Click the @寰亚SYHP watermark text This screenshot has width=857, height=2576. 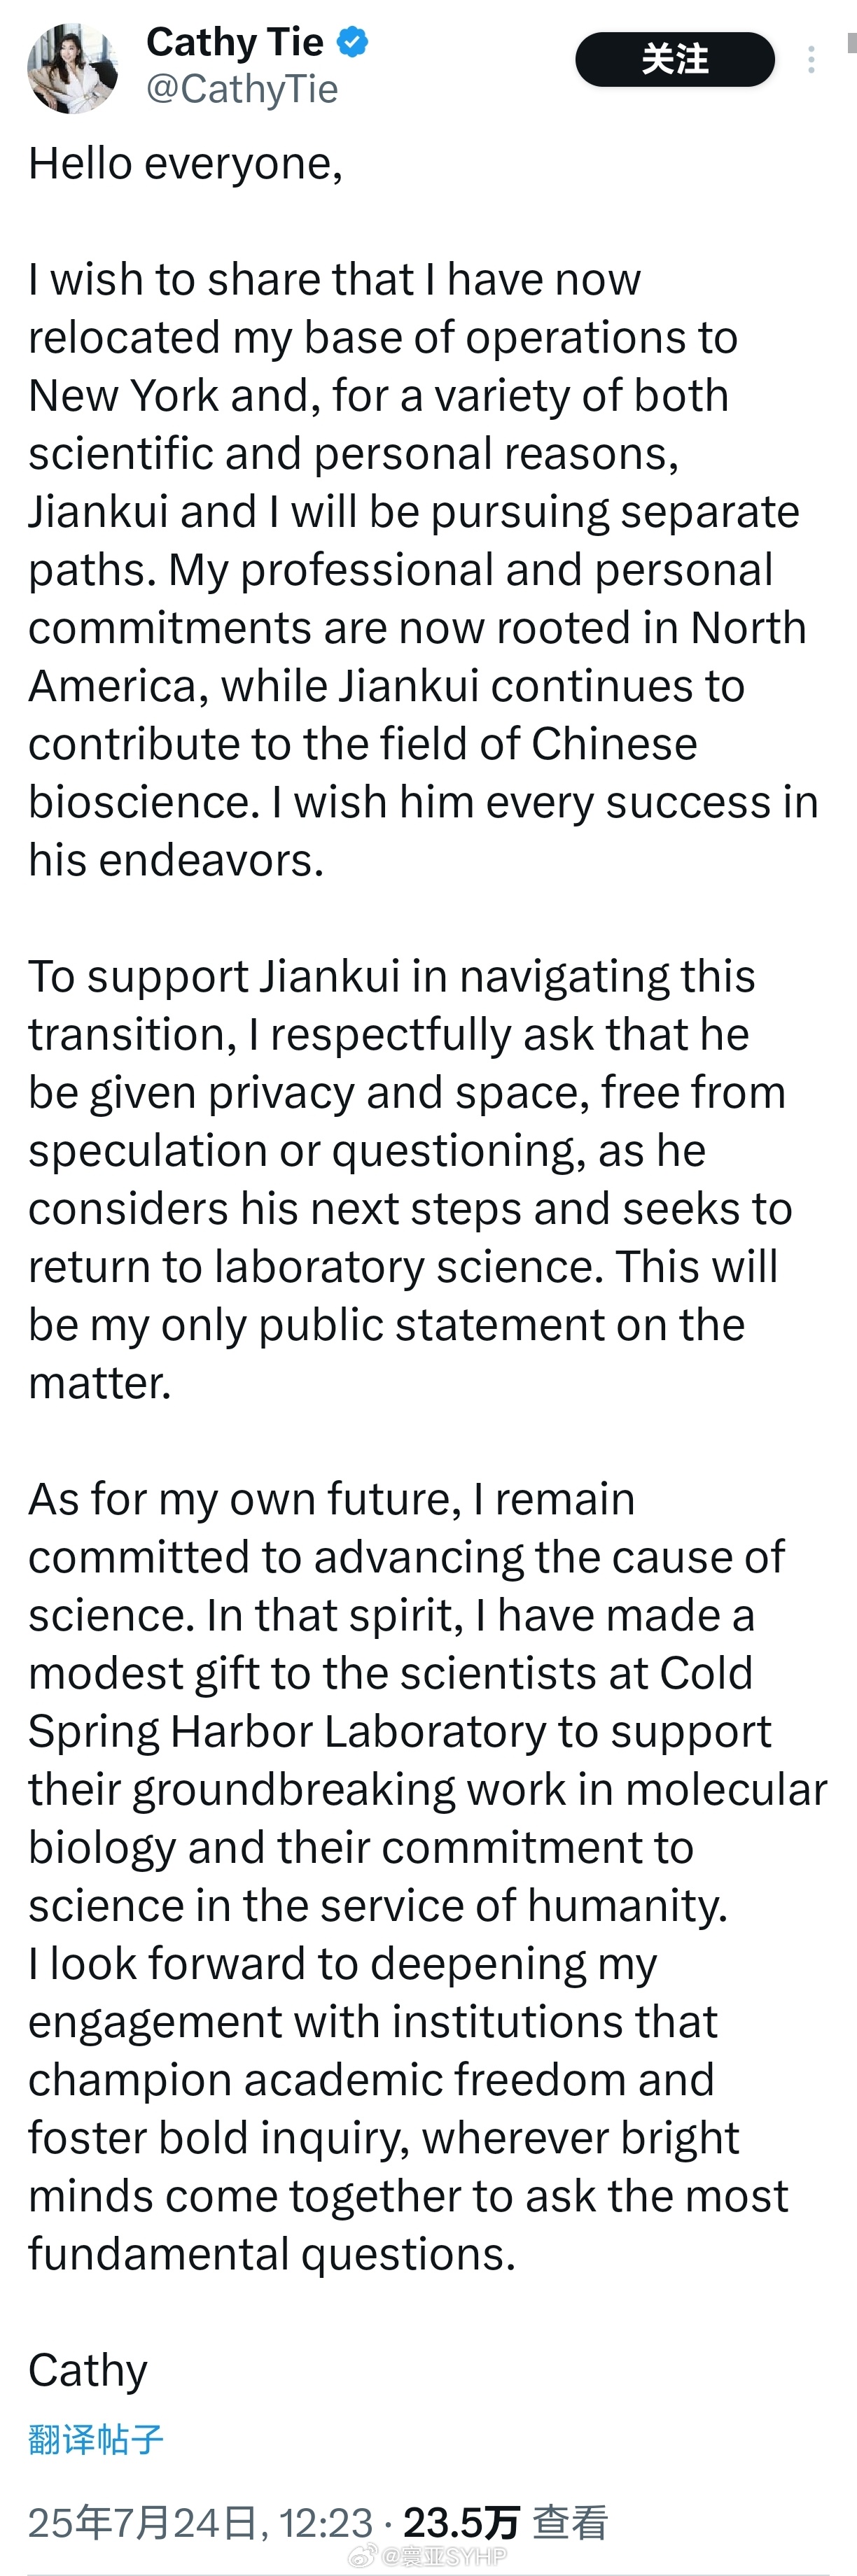pos(445,2557)
